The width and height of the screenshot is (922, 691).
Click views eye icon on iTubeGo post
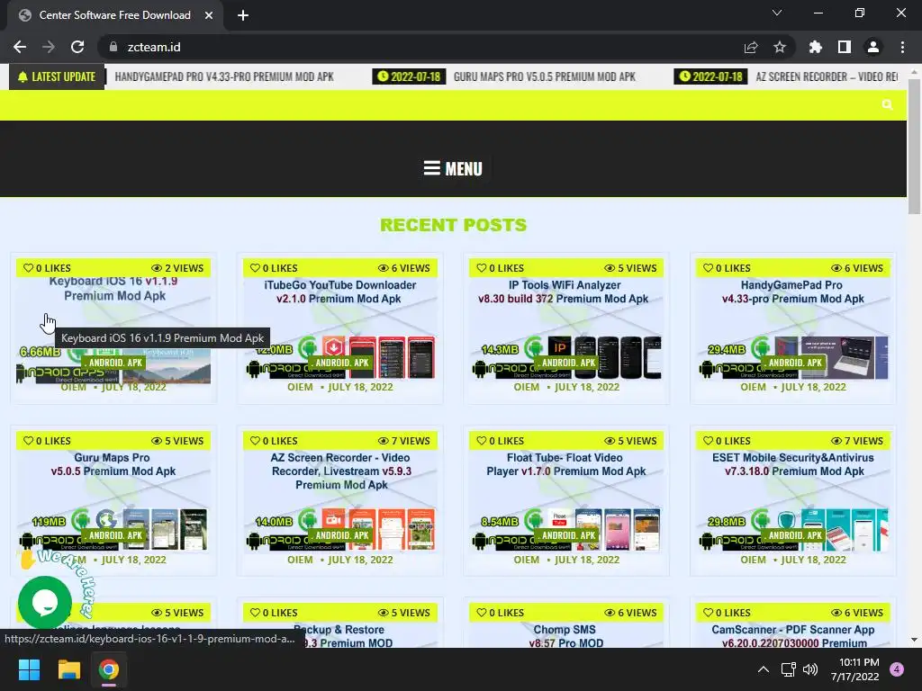pos(384,268)
